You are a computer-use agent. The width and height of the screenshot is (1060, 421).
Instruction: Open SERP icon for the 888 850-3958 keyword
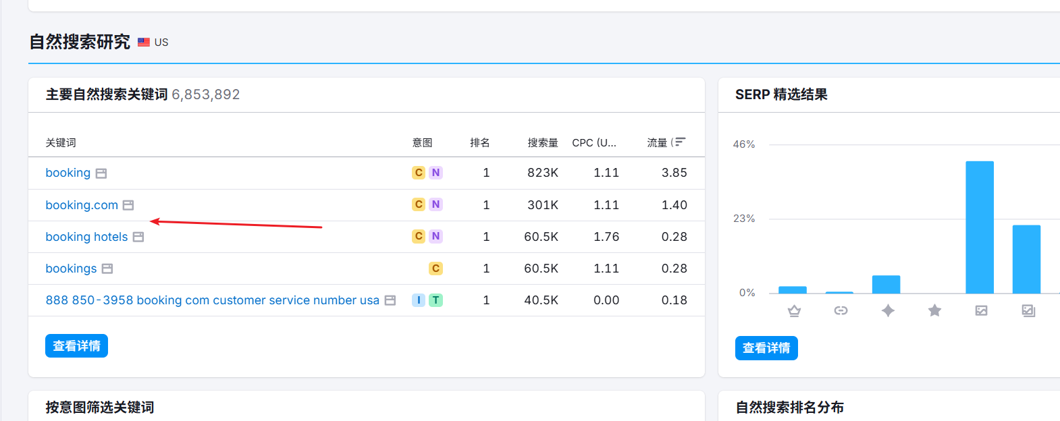(x=390, y=300)
